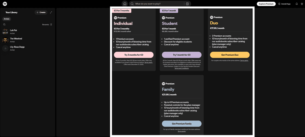Click Explore Premium button
Image resolution: width=305 pixels, height=137 pixels.
coord(266,4)
